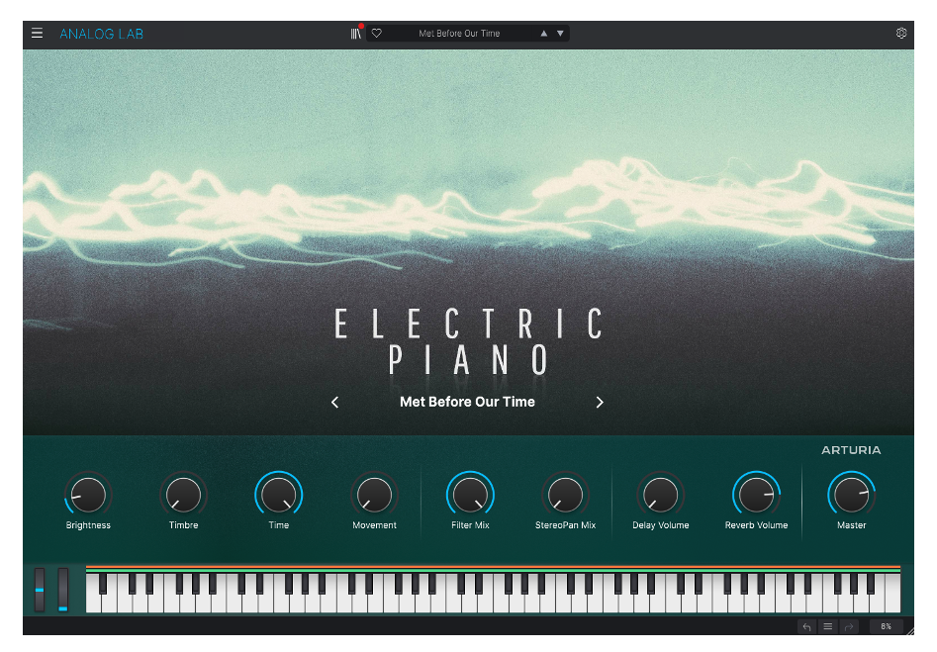Screen dimensions: 937x652
Task: Click the preset name in the top bar
Action: pos(459,34)
